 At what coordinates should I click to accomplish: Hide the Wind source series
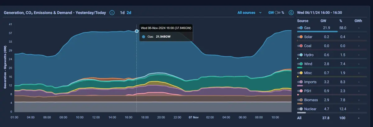(300, 64)
